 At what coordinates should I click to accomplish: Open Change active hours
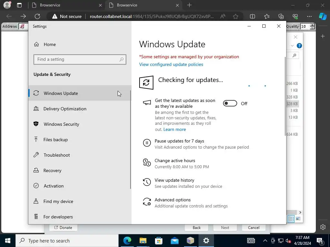(x=175, y=160)
